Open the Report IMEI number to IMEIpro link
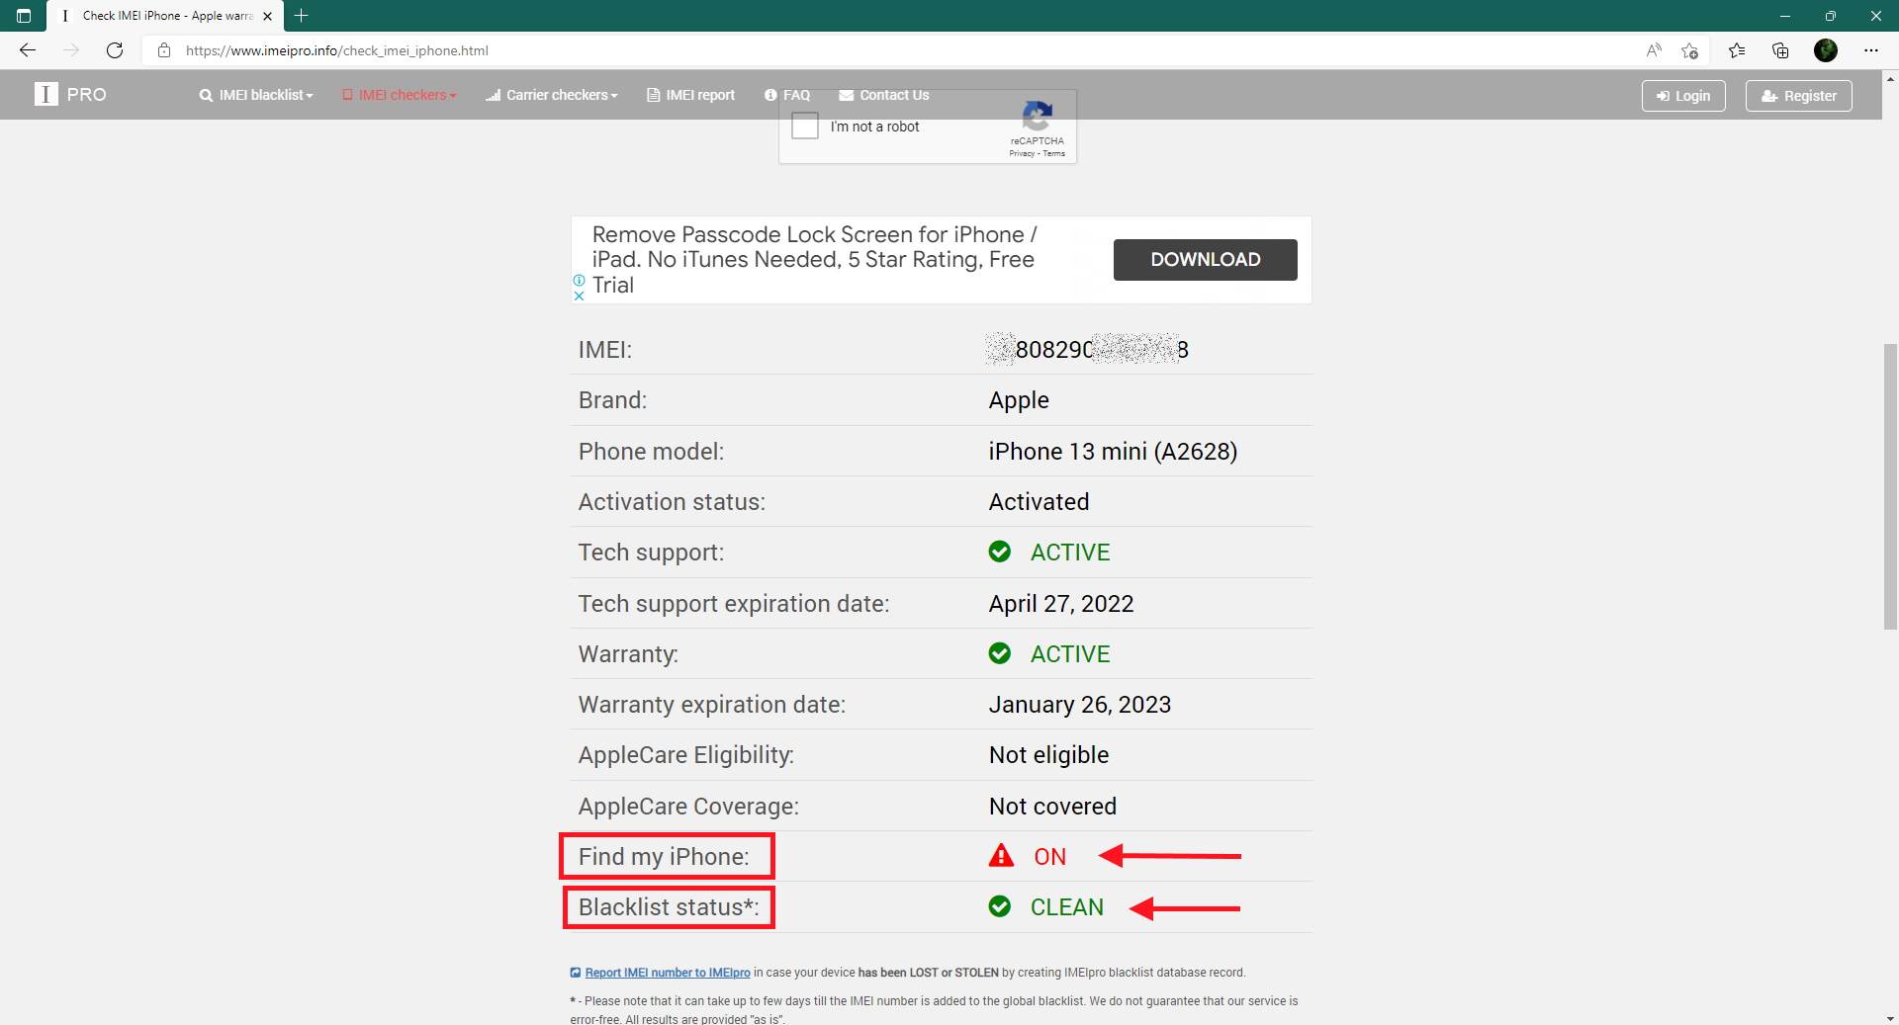Image resolution: width=1899 pixels, height=1025 pixels. pyautogui.click(x=667, y=973)
